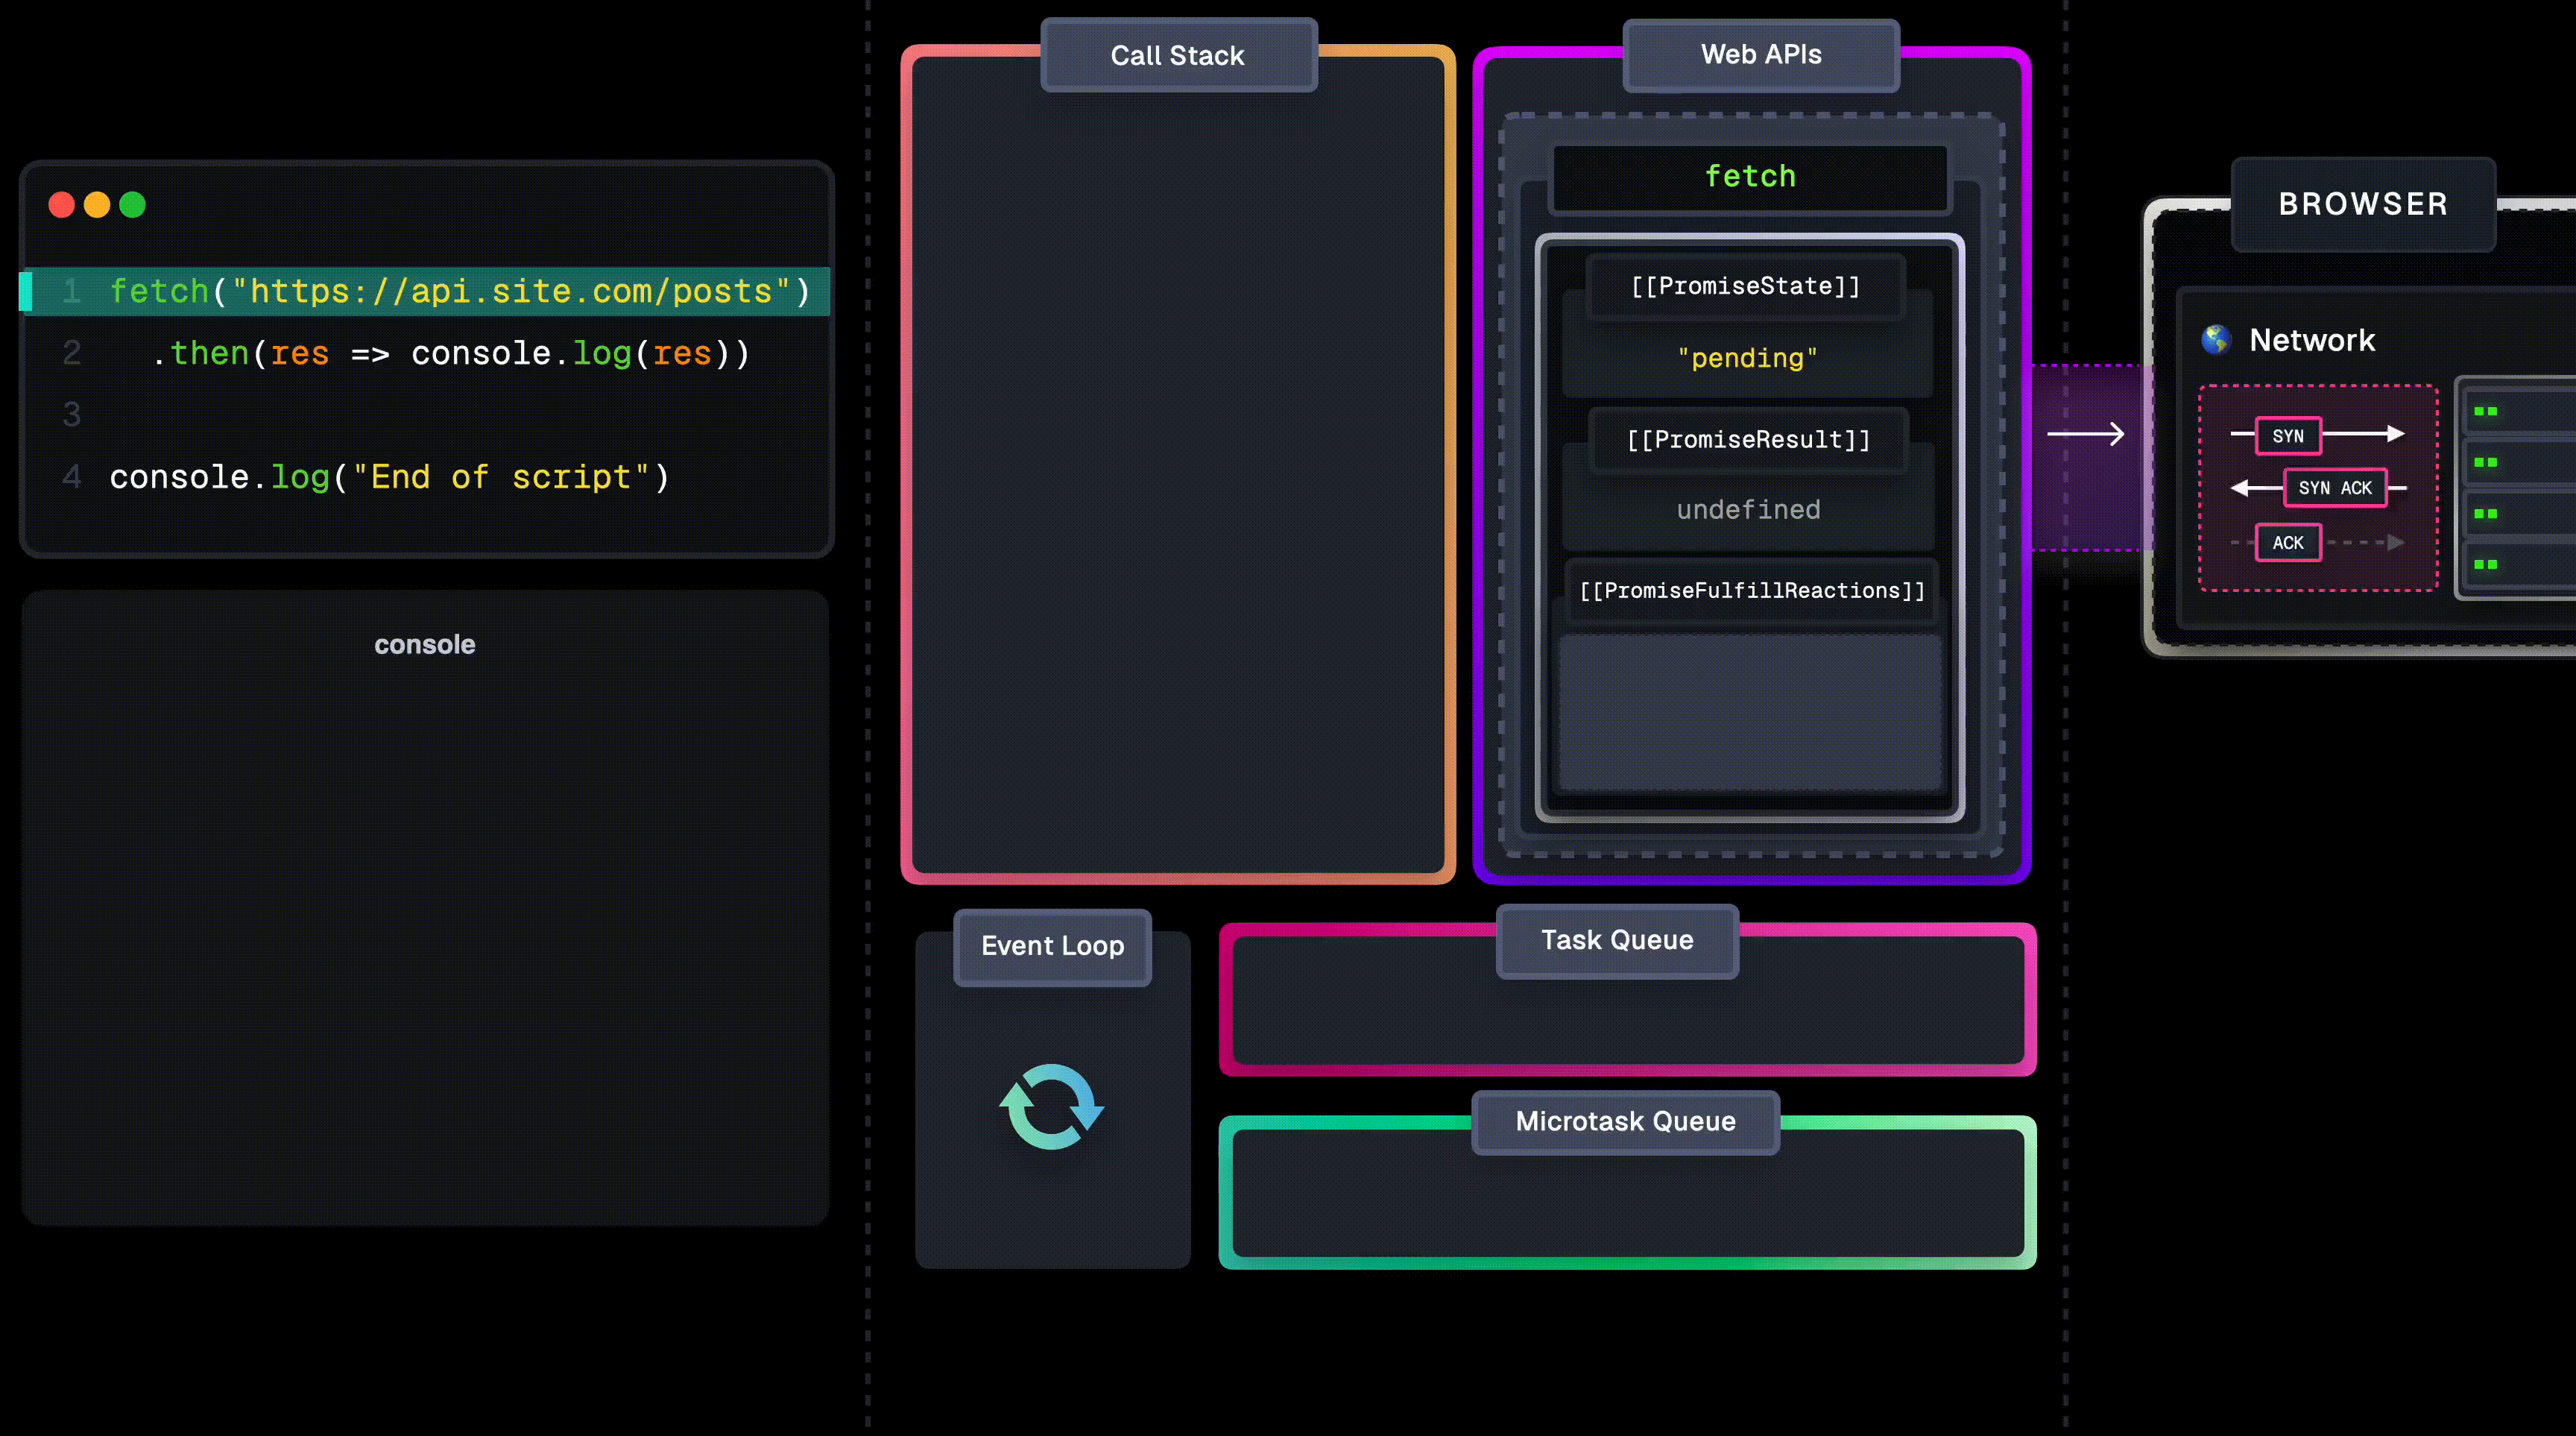
Task: Click line number 3 in the code editor
Action: [x=71, y=414]
